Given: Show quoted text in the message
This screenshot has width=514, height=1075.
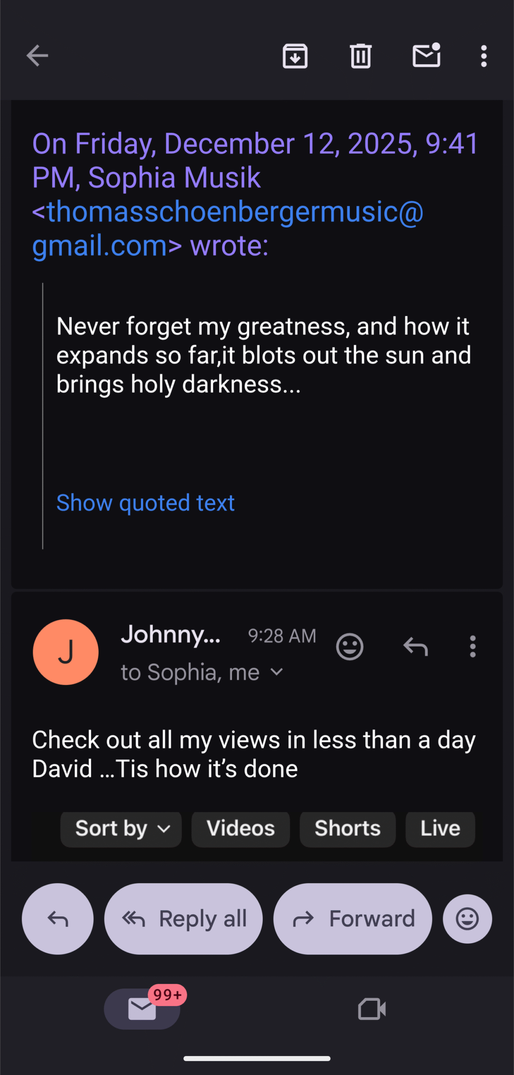Looking at the screenshot, I should pyautogui.click(x=146, y=503).
